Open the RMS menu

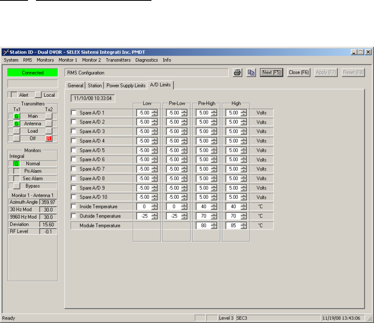(x=28, y=60)
